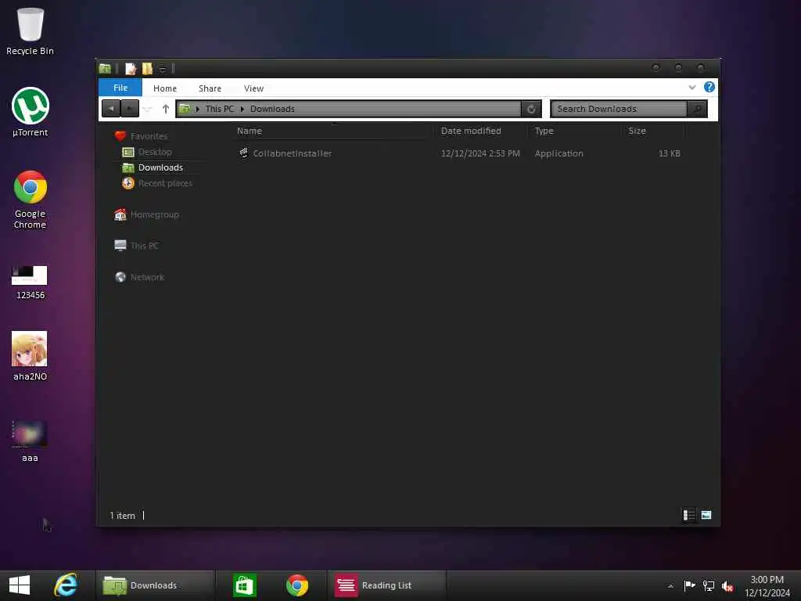
Task: Click Downloads taskbar window button
Action: coord(155,585)
